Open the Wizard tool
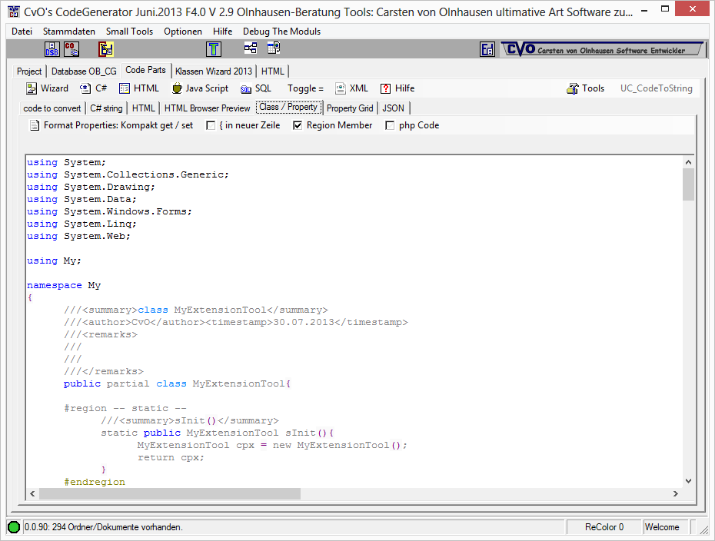This screenshot has width=715, height=541. click(48, 88)
